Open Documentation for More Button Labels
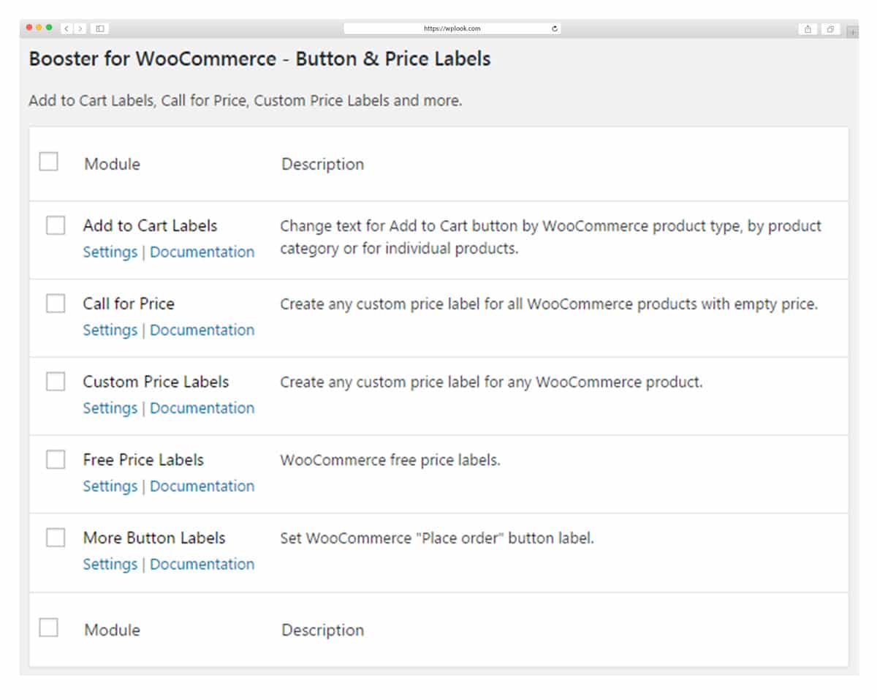The height and width of the screenshot is (700, 877). click(202, 565)
